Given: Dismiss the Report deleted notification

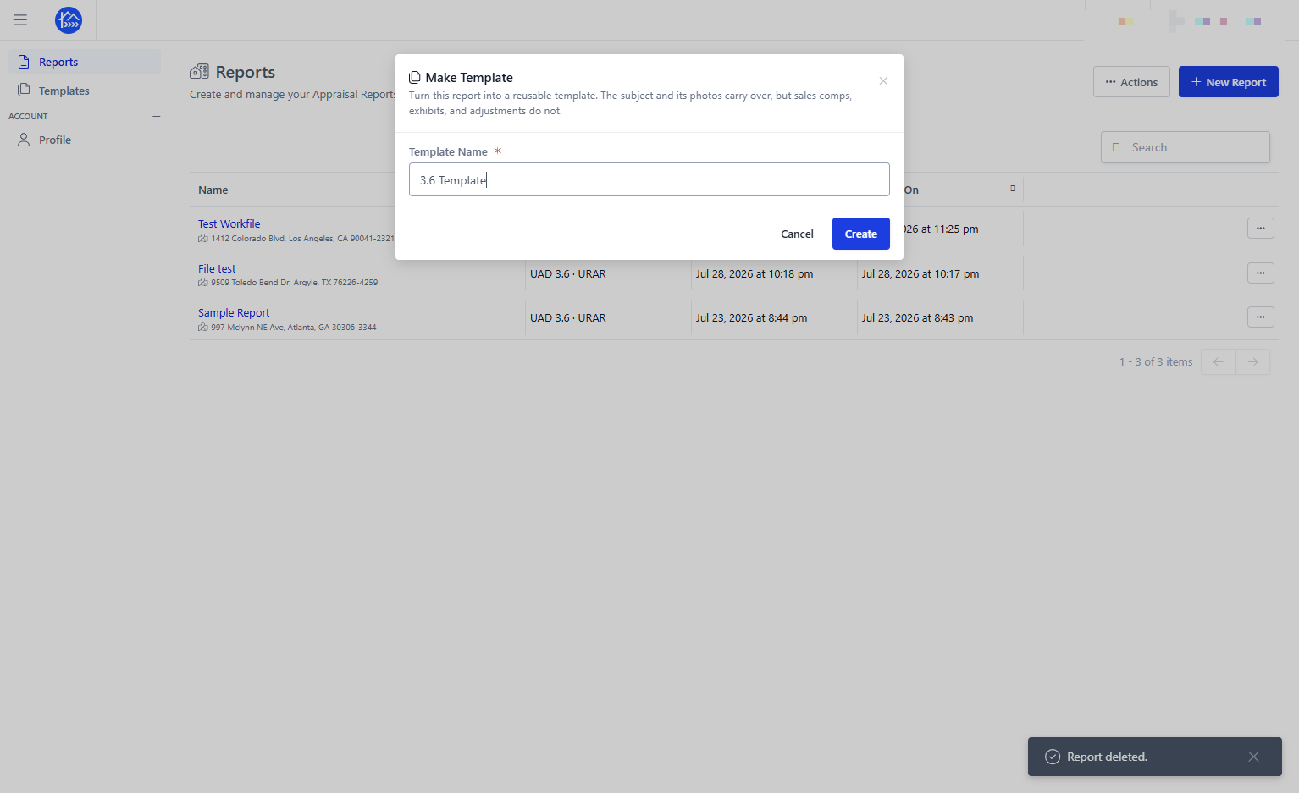Looking at the screenshot, I should click(x=1253, y=757).
